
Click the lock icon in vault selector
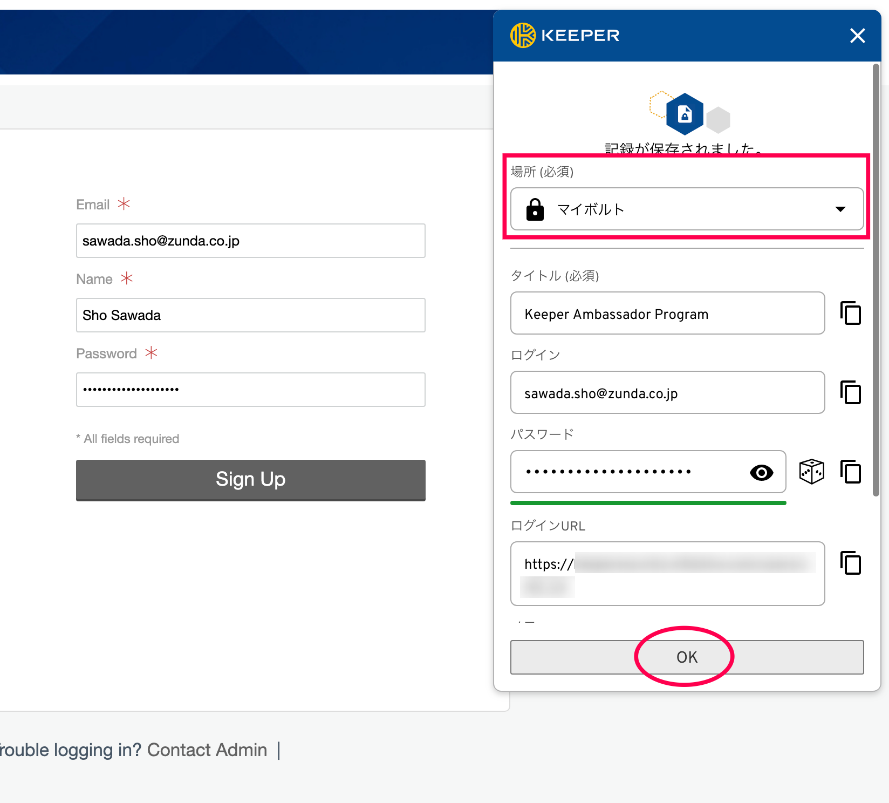coord(535,209)
